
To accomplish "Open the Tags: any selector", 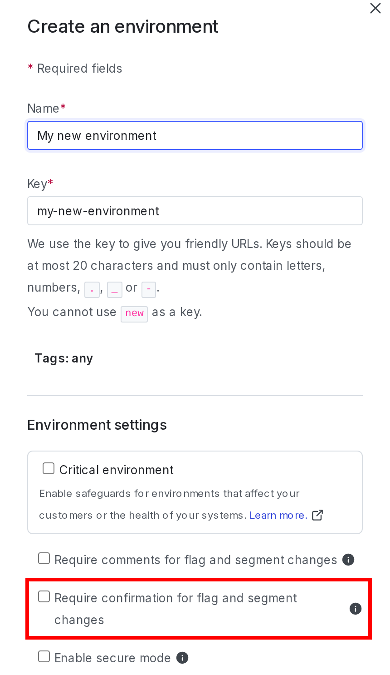I will click(64, 358).
